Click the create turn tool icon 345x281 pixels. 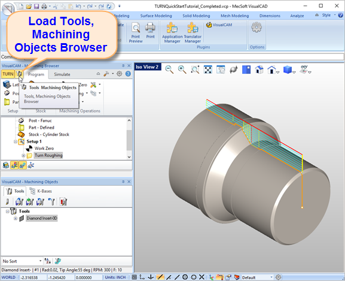[7, 202]
